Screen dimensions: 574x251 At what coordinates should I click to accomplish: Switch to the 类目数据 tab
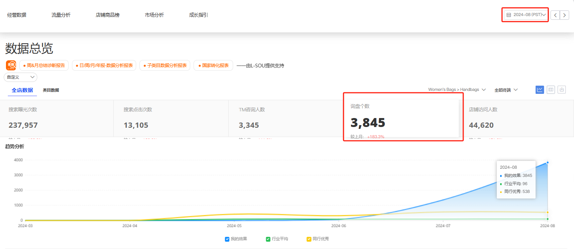(x=51, y=90)
